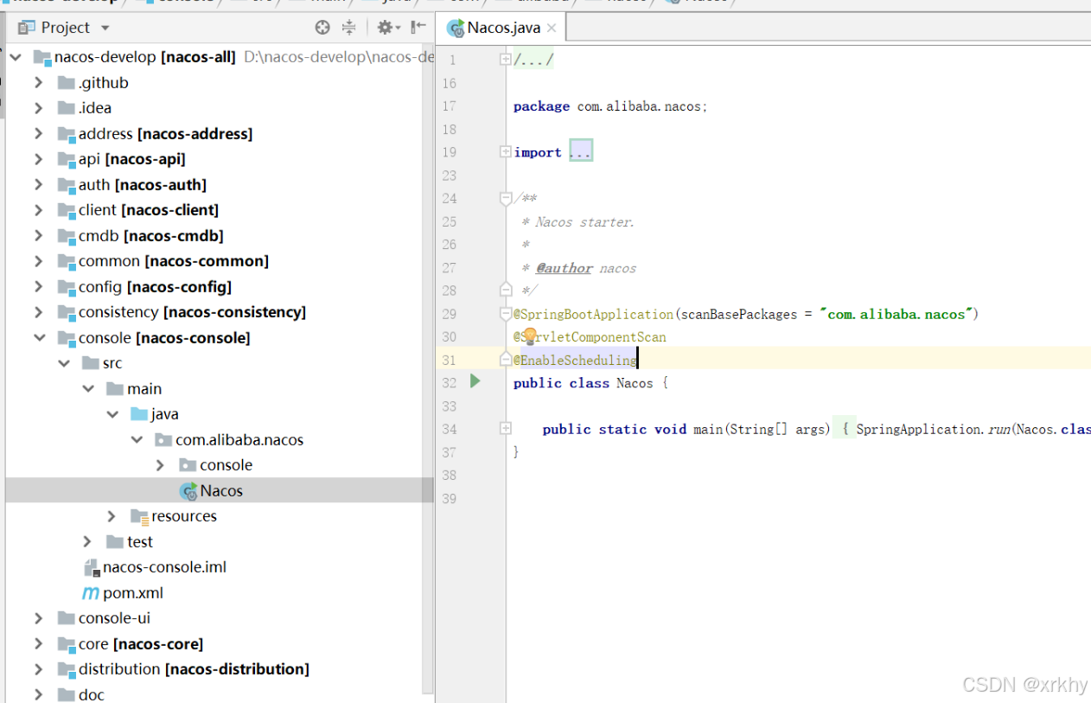Collapse the src folder arrow
This screenshot has width=1091, height=703.
64,363
